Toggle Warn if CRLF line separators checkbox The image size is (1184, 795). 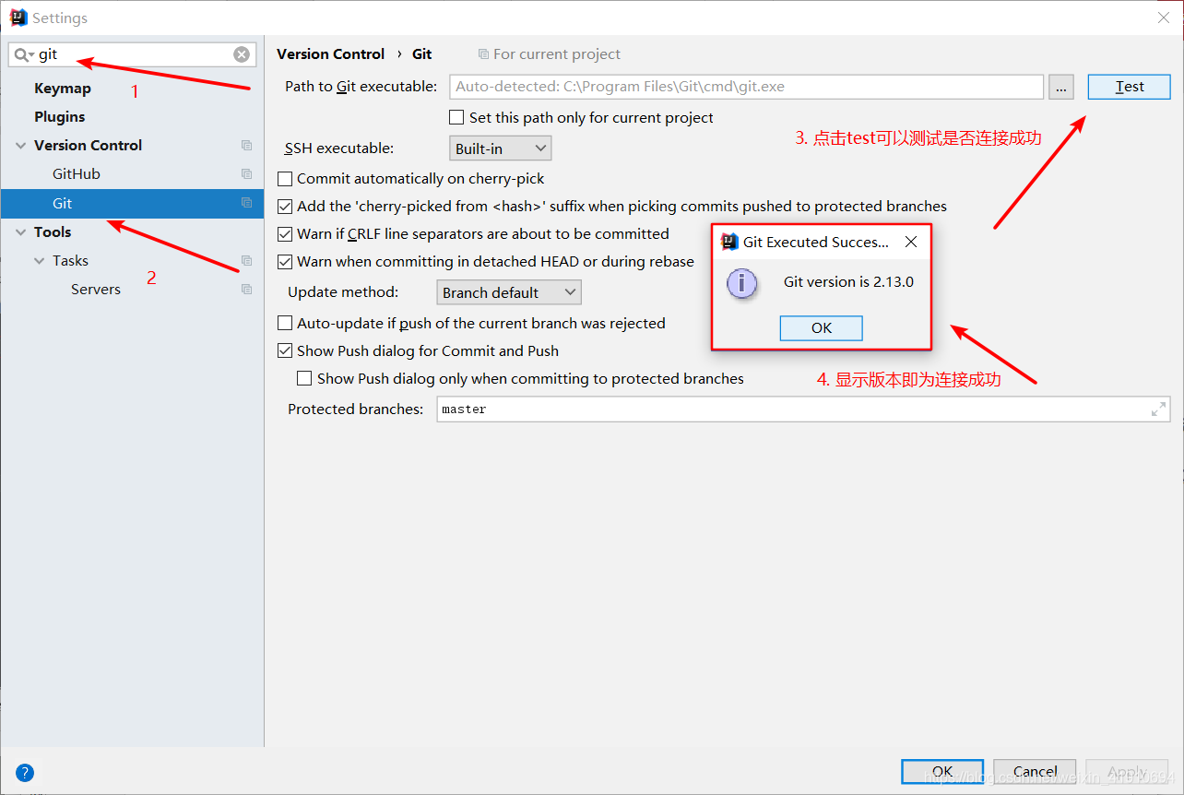tap(285, 234)
